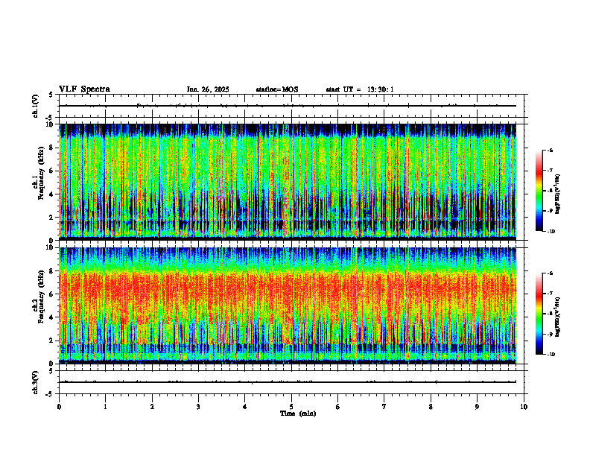Click the "-6" label on ch.2 color bar
The width and height of the screenshot is (590, 456).
coord(551,273)
